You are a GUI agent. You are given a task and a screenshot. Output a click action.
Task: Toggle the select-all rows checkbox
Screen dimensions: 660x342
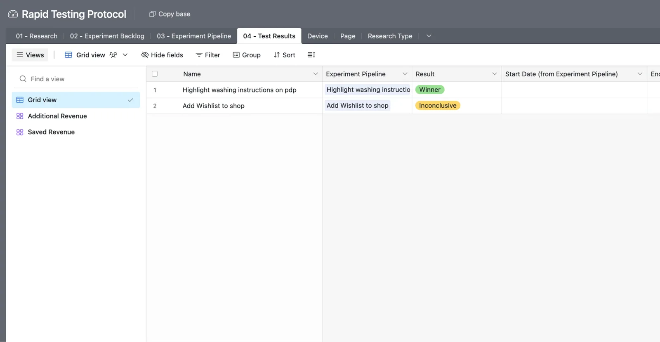coord(155,74)
